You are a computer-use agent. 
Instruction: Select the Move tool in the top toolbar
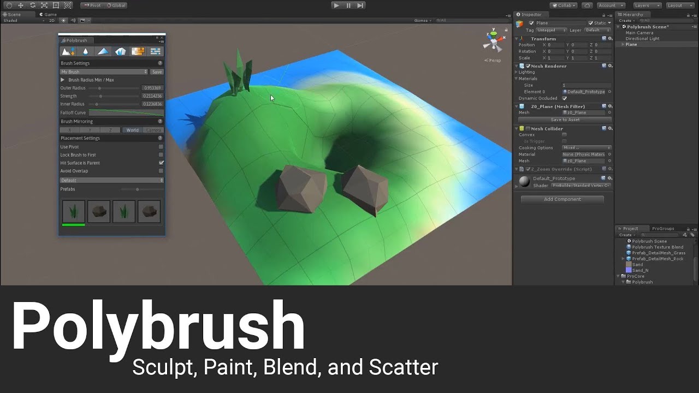[21, 5]
